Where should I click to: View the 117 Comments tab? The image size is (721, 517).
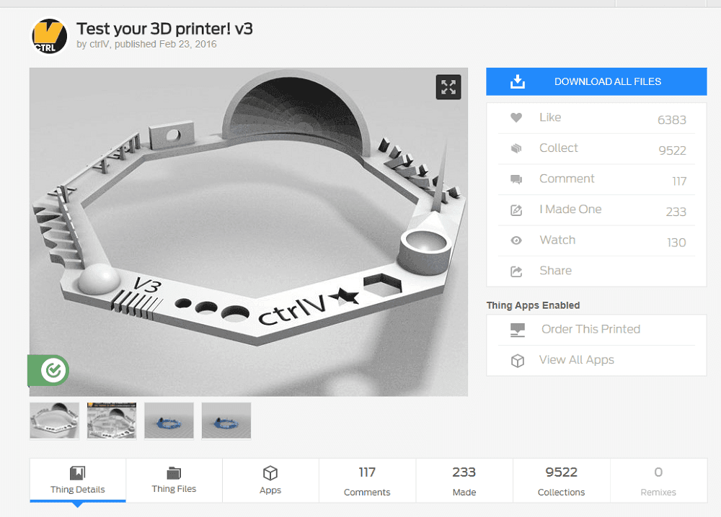pos(367,480)
